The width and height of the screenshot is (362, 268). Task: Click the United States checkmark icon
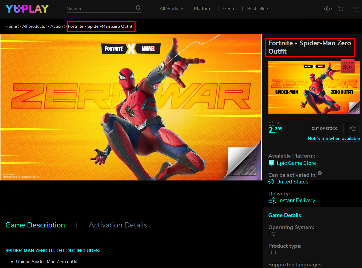(271, 182)
